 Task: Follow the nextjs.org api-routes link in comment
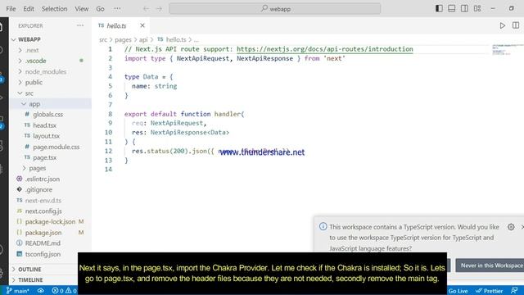(325, 49)
